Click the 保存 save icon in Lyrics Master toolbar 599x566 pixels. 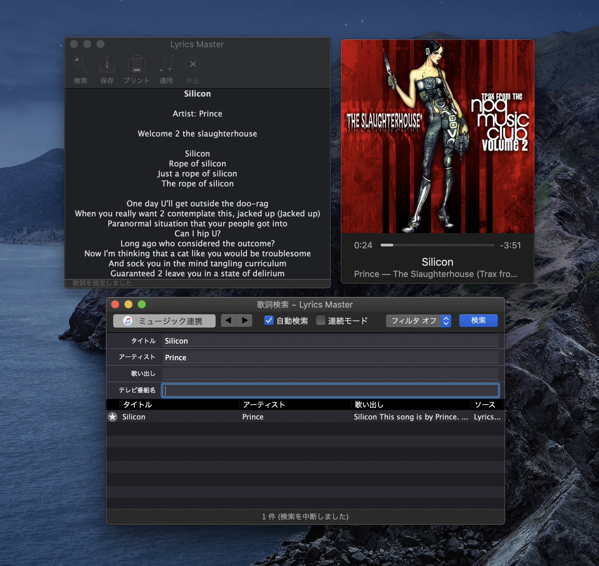coord(107,64)
